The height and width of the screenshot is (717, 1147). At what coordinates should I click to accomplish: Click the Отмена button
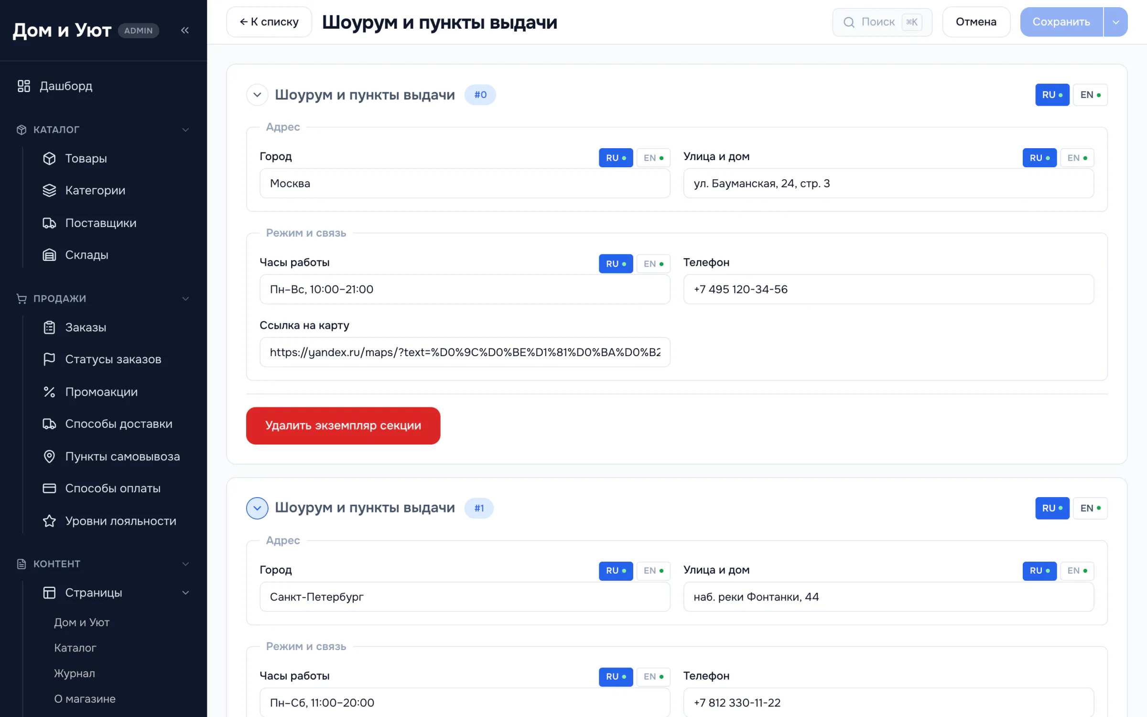[976, 22]
